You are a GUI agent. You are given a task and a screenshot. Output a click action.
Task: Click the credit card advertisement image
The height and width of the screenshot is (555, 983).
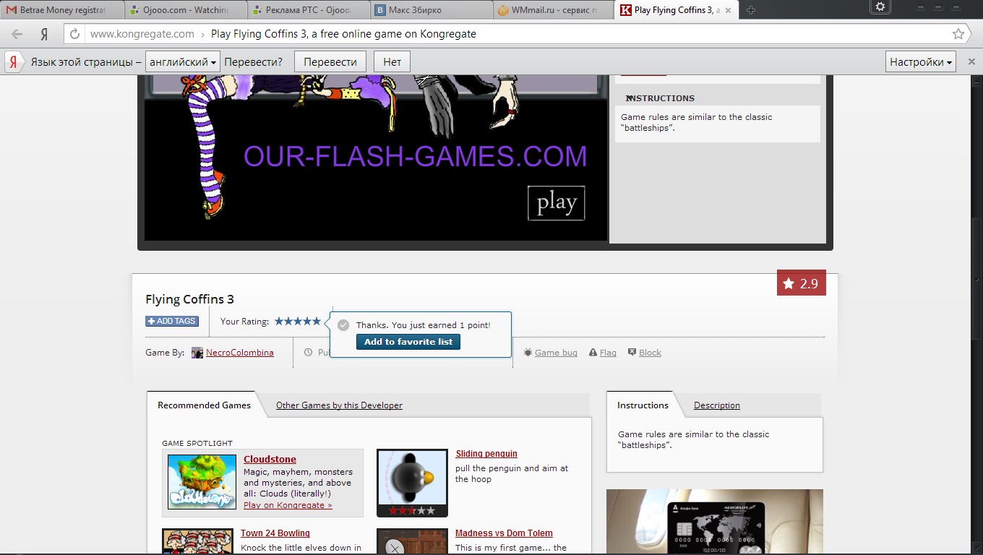point(715,522)
